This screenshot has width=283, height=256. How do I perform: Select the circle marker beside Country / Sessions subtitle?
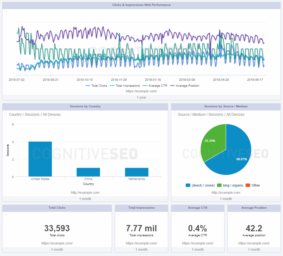point(5,114)
